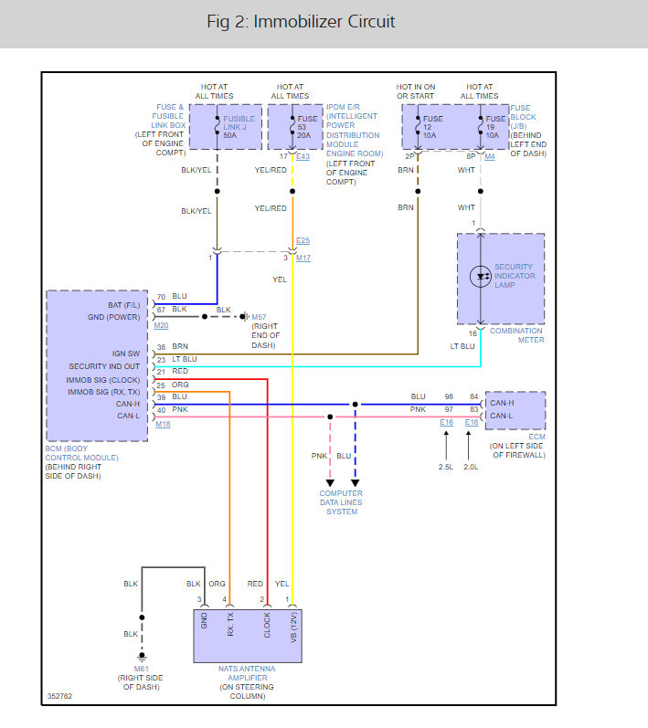This screenshot has height=728, width=648.
Task: Open the M17 connector link
Action: click(303, 258)
